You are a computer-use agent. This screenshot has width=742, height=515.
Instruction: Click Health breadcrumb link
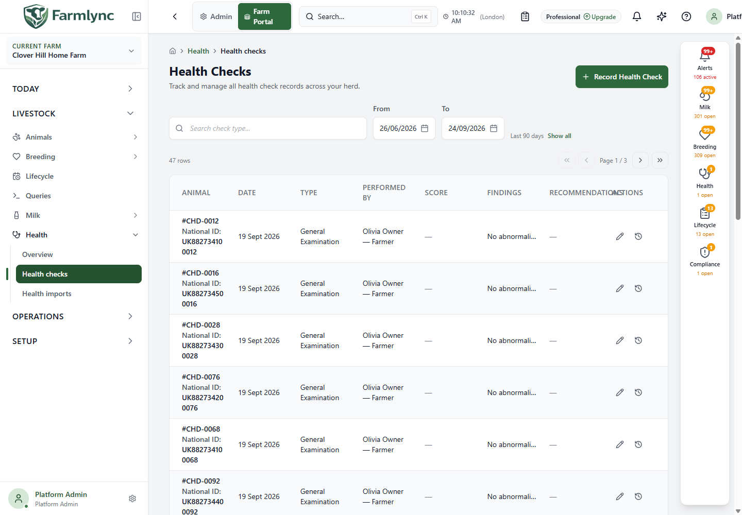[198, 51]
